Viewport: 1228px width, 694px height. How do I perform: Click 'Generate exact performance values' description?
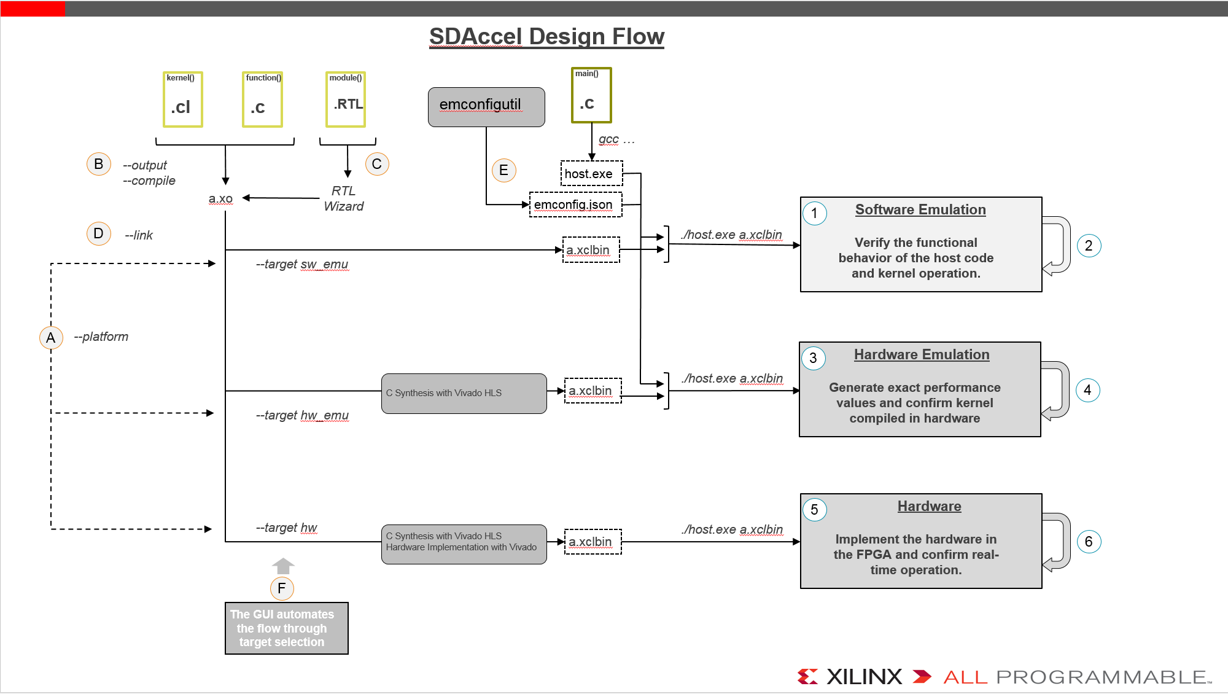(915, 403)
